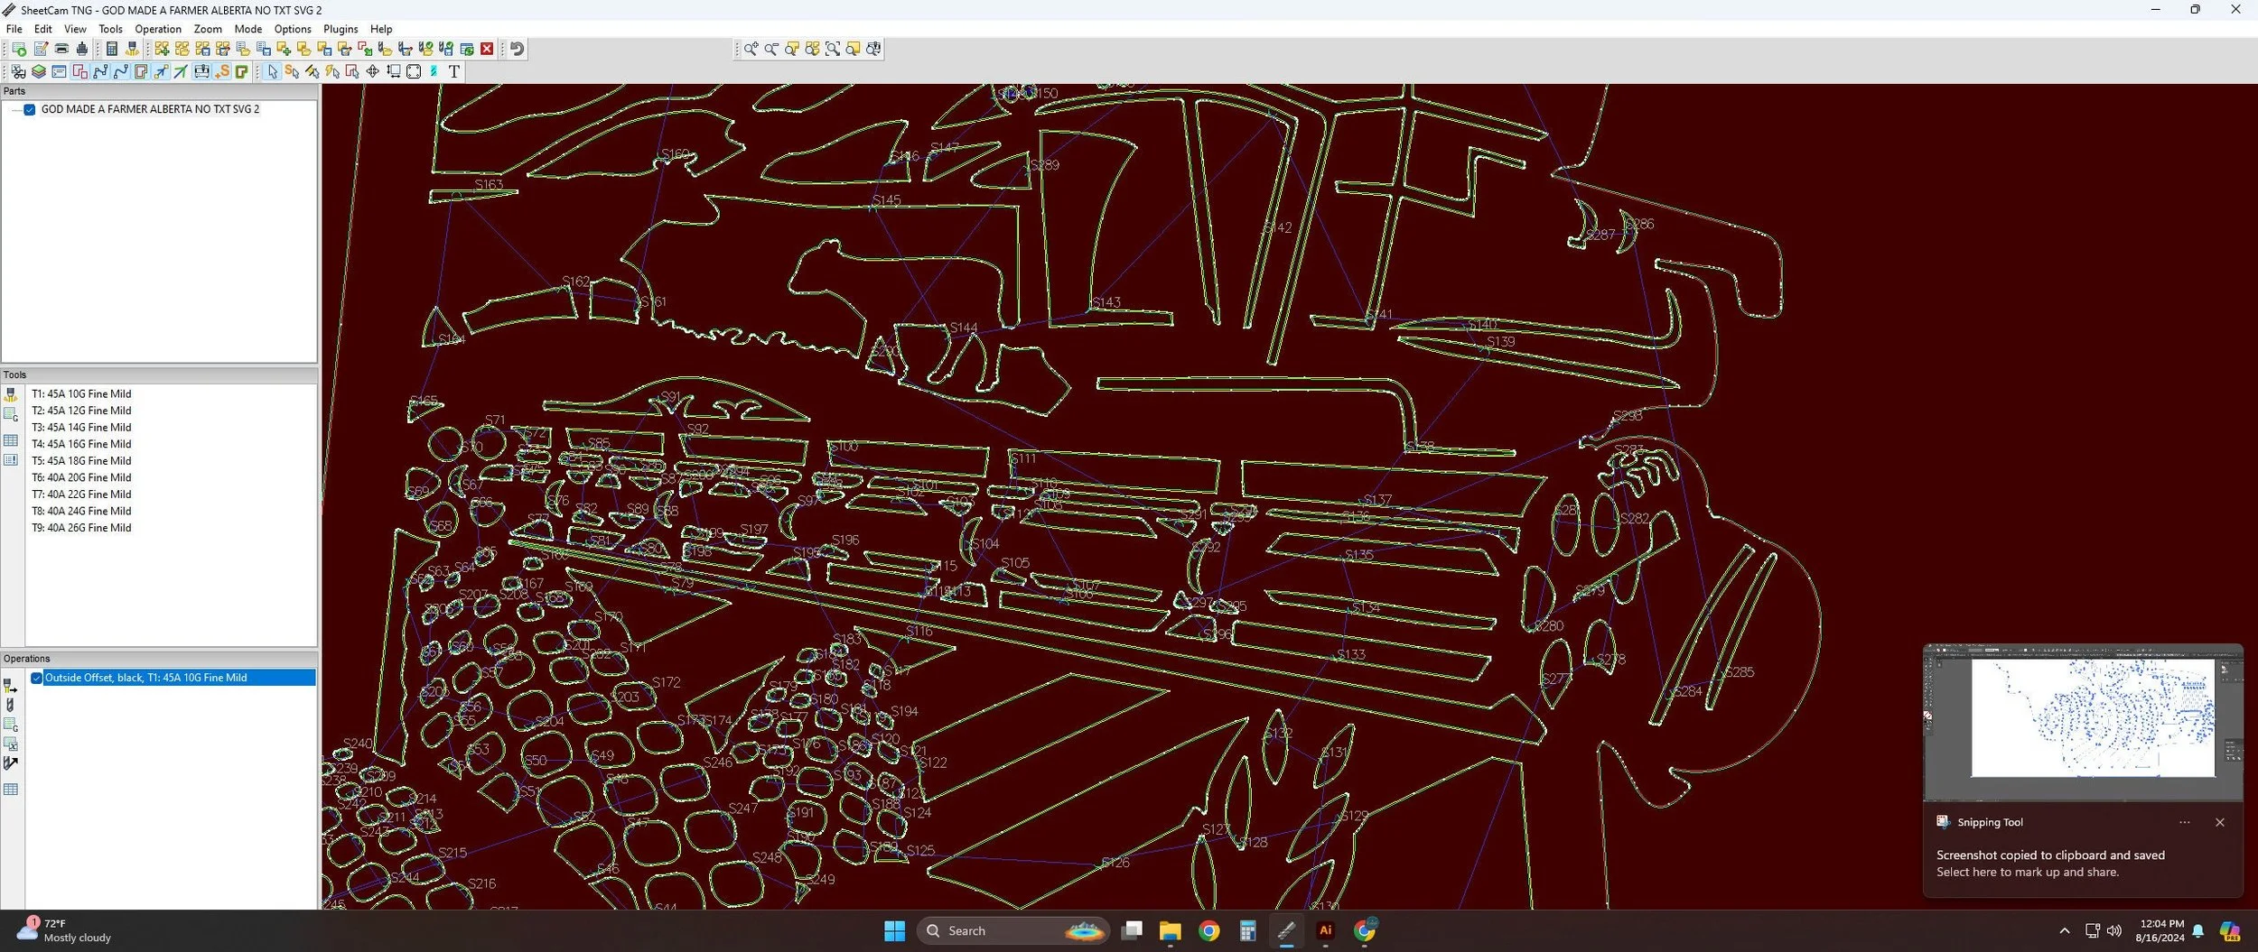
Task: Open Adobe Illustrator from the taskbar
Action: click(x=1325, y=931)
